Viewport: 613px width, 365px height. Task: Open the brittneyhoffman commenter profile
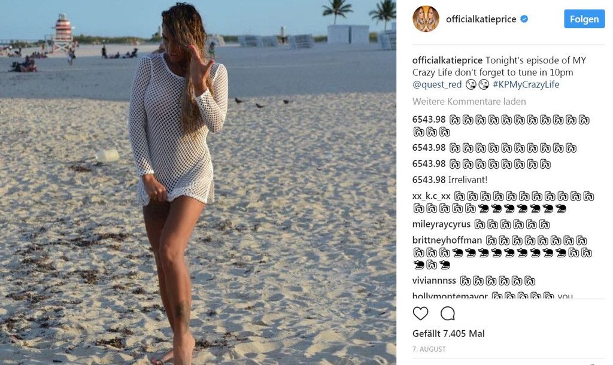447,241
